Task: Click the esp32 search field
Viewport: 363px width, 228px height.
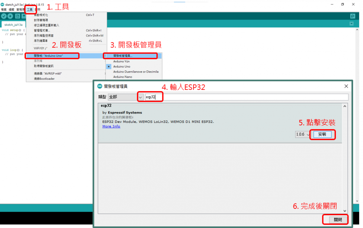Action: pos(246,97)
